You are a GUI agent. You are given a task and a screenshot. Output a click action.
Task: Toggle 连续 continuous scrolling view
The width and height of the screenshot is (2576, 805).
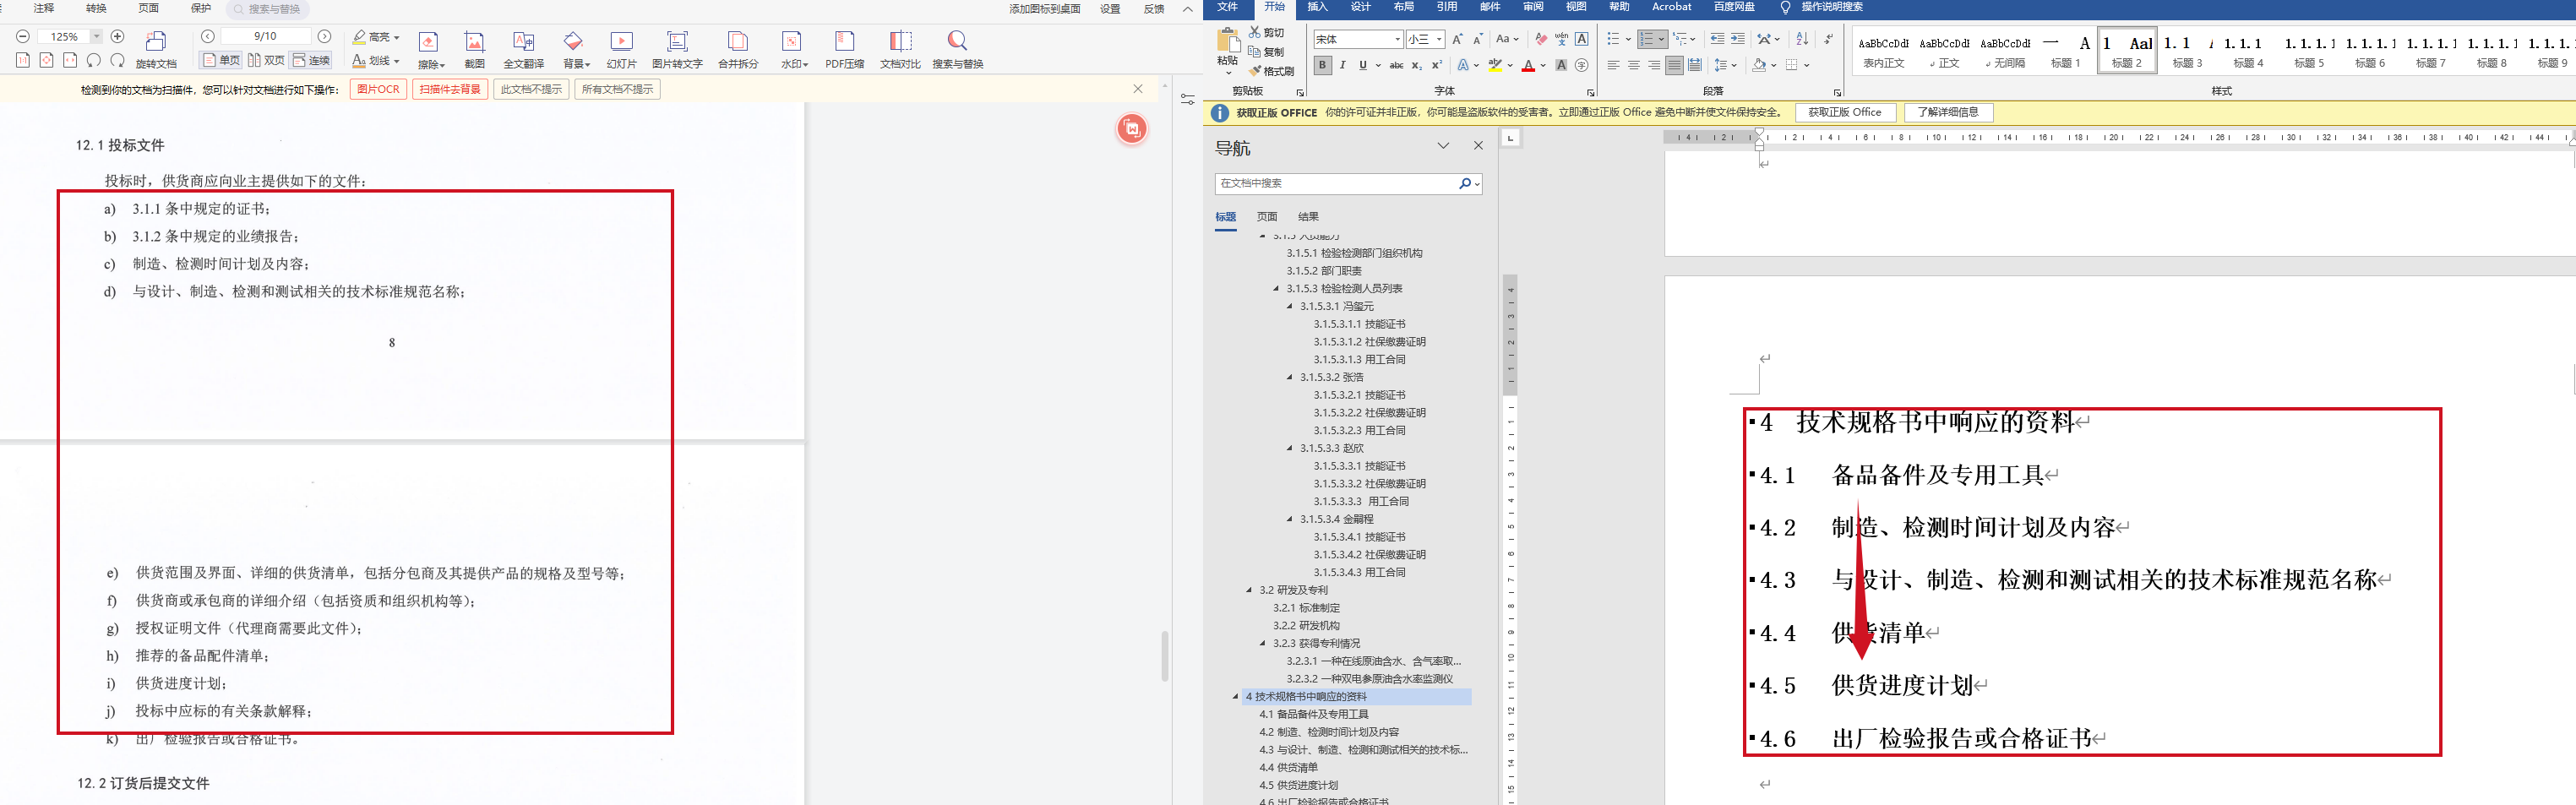pyautogui.click(x=312, y=60)
